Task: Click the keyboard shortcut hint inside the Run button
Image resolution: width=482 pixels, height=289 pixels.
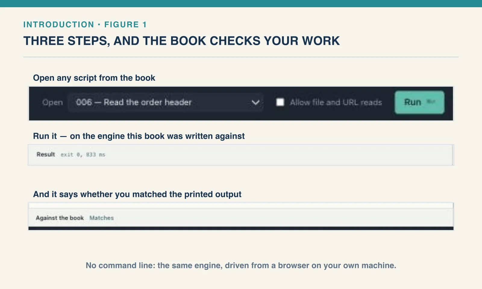Action: tap(431, 102)
